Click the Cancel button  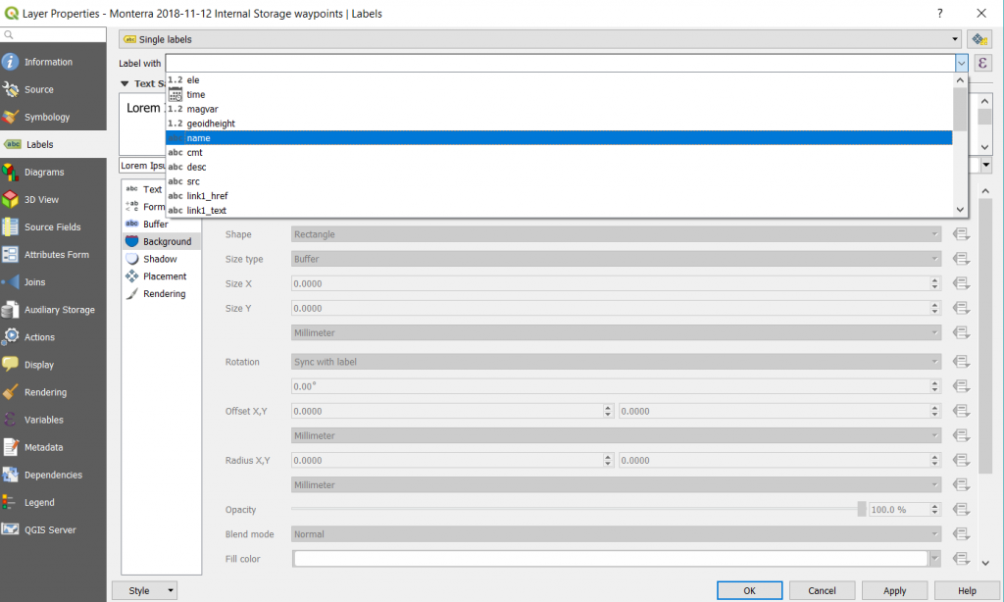click(x=822, y=590)
